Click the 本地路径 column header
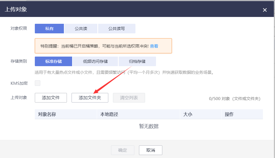Image resolution: width=275 pixels, height=158 pixels. pos(109,114)
